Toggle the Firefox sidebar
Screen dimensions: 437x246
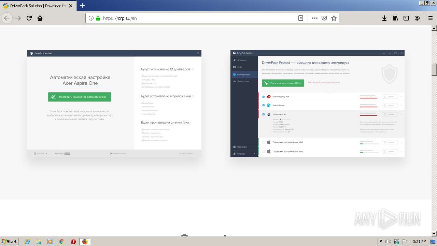(406, 18)
